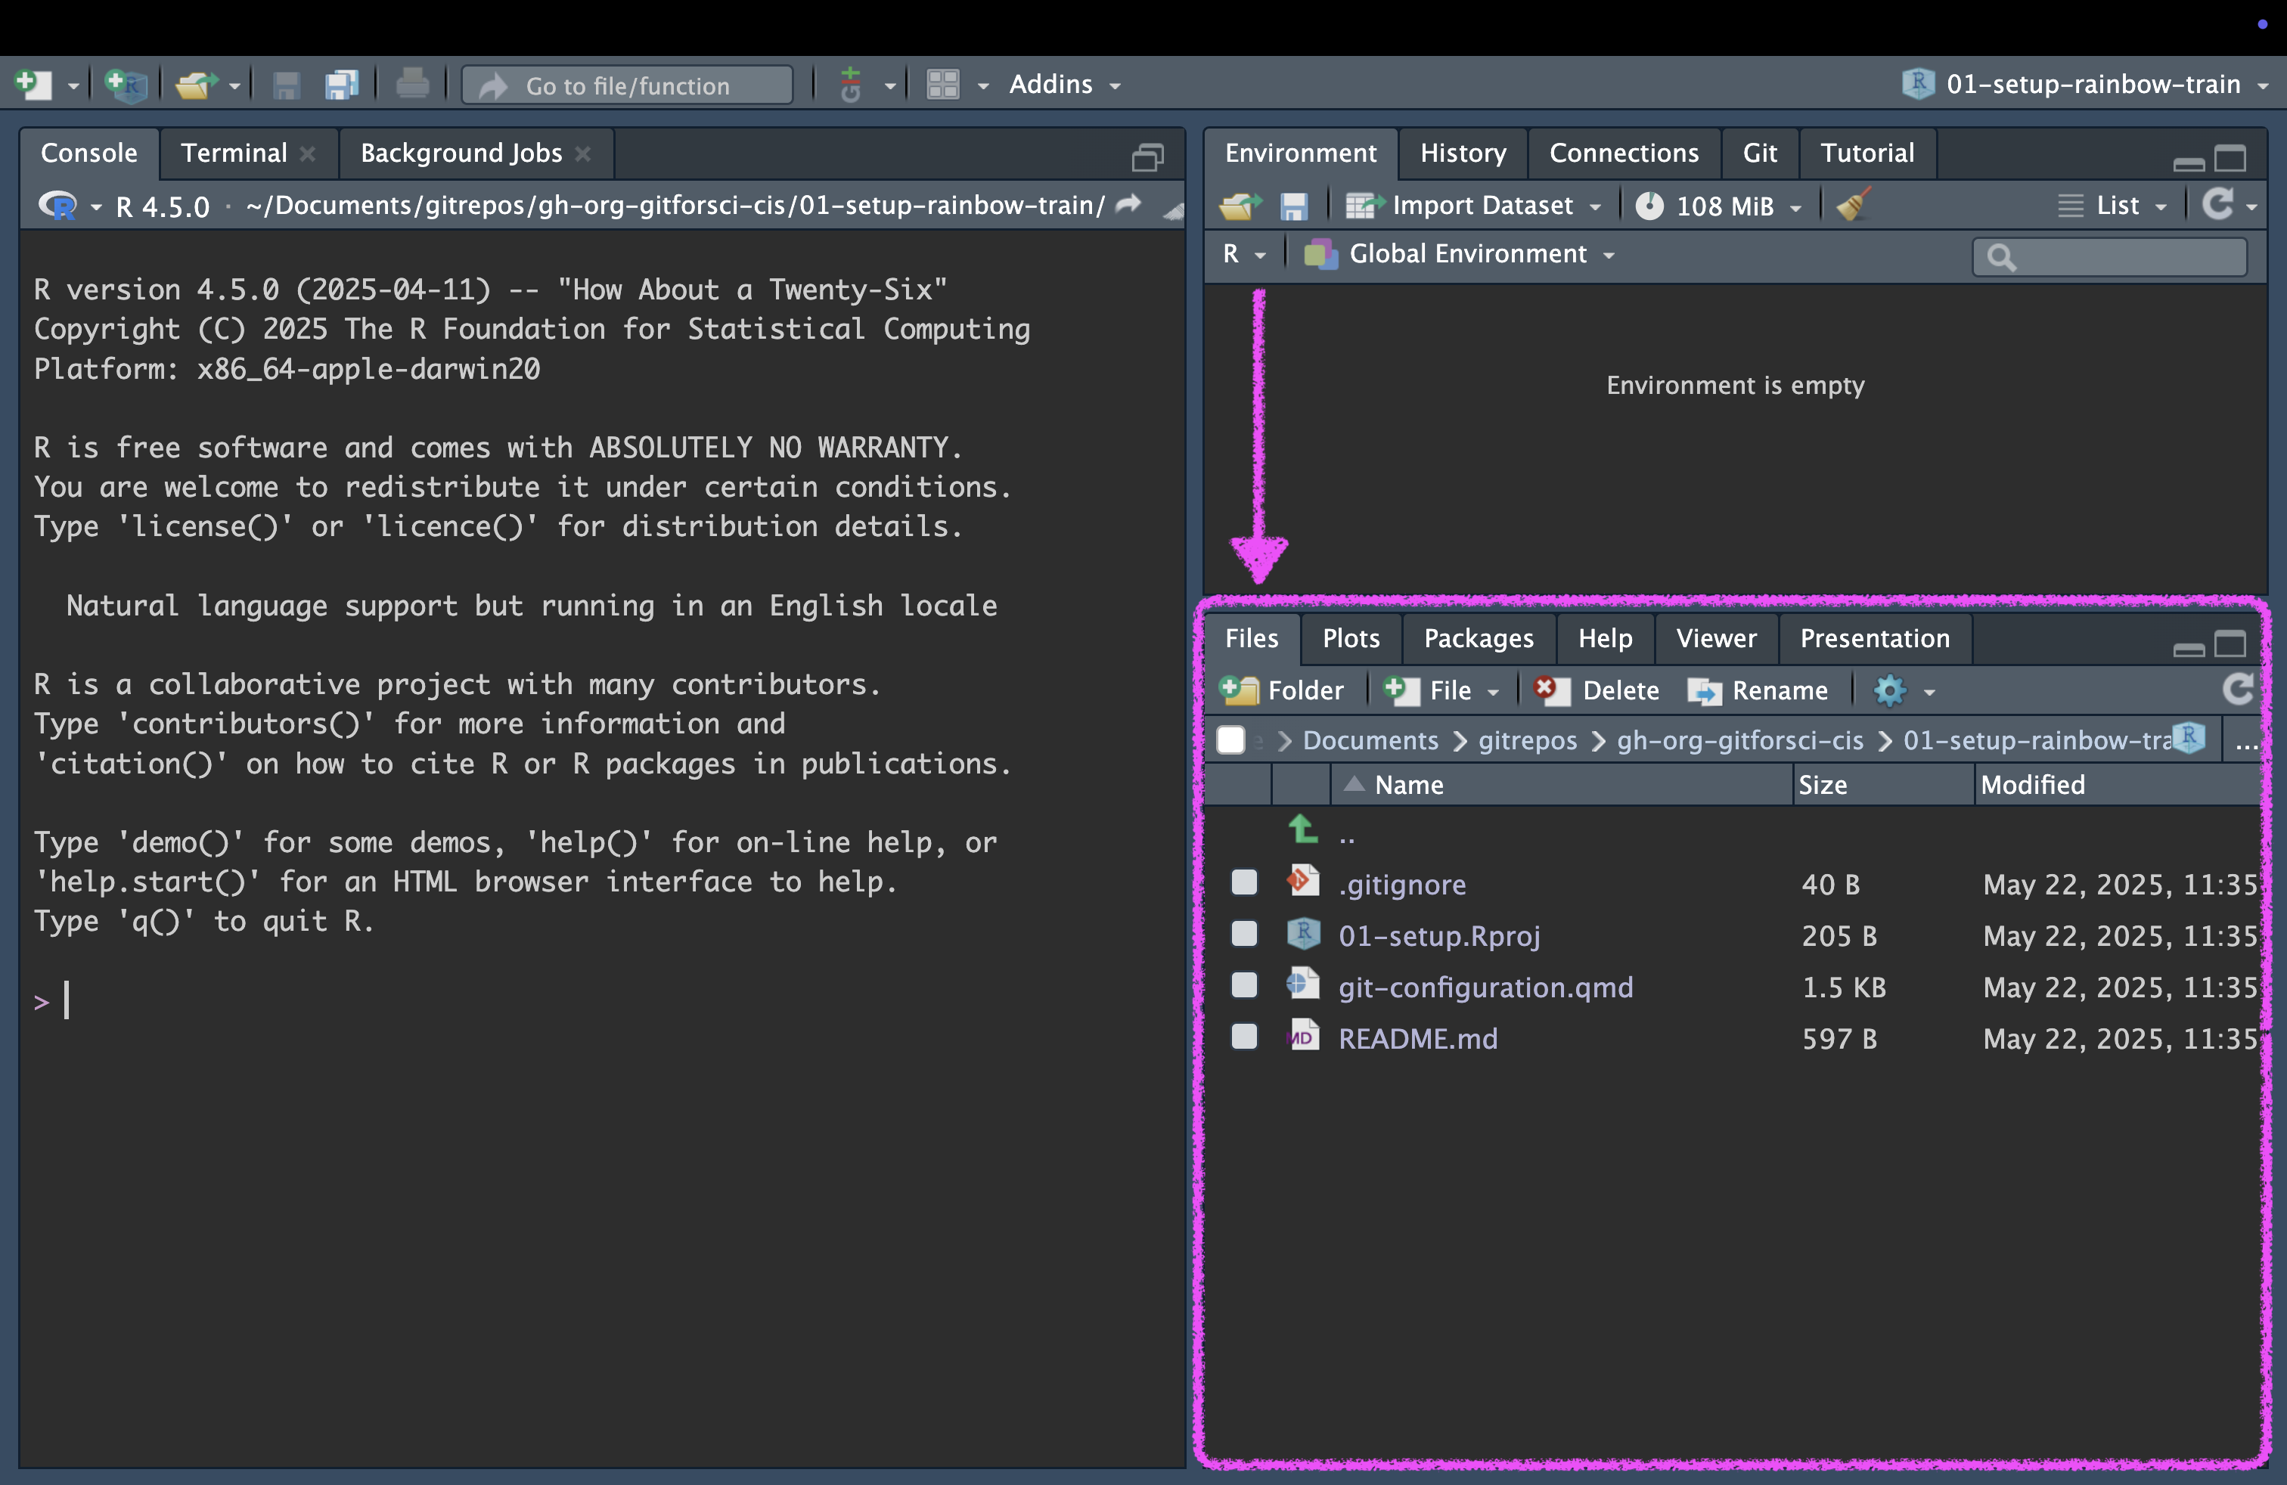Image resolution: width=2287 pixels, height=1485 pixels.
Task: Refresh the Environment pane
Action: click(x=2218, y=203)
